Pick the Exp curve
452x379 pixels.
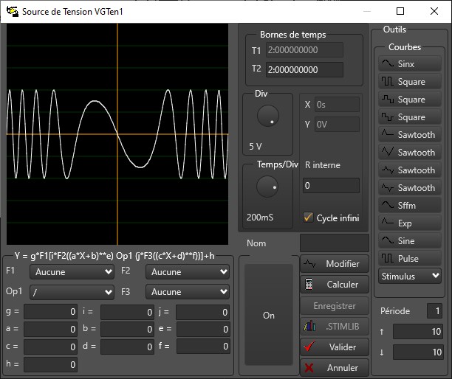tap(410, 223)
